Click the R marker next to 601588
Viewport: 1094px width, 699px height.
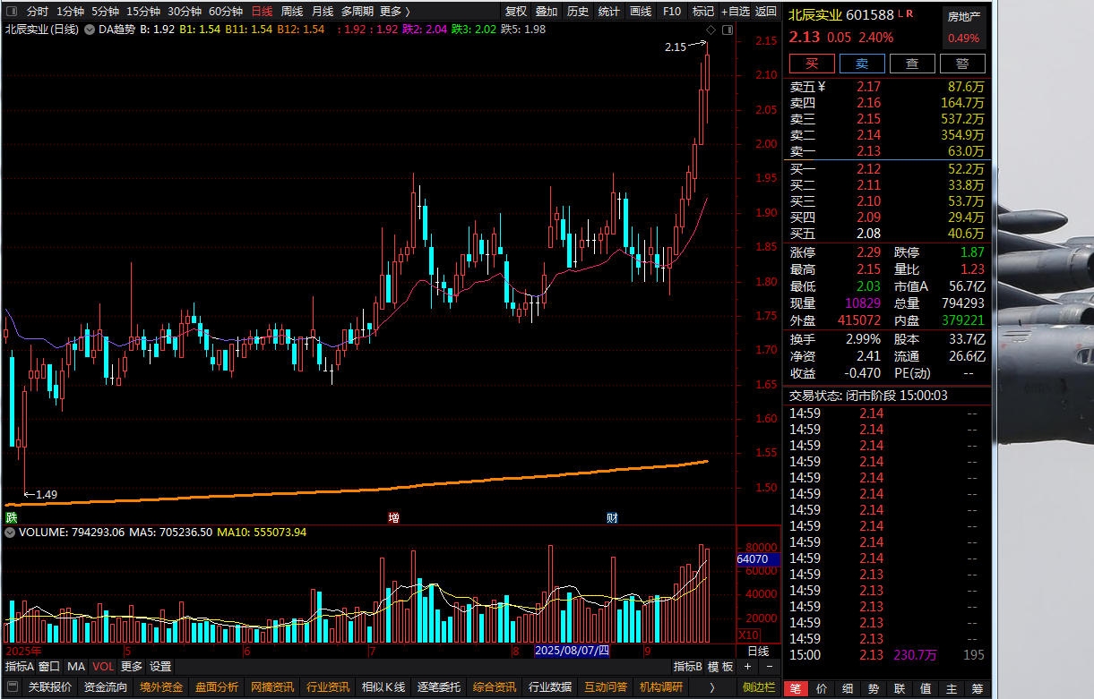tap(909, 13)
